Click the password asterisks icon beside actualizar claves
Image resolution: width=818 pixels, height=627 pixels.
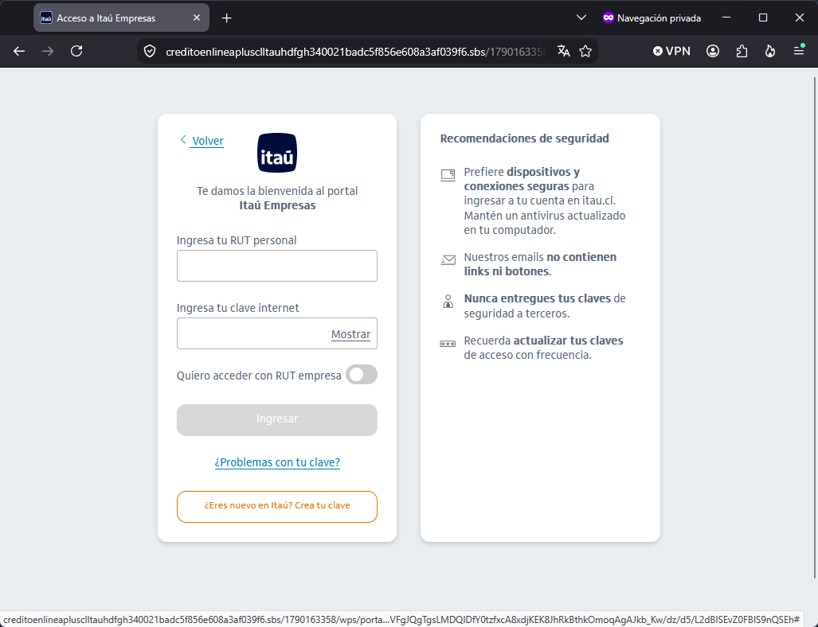448,344
